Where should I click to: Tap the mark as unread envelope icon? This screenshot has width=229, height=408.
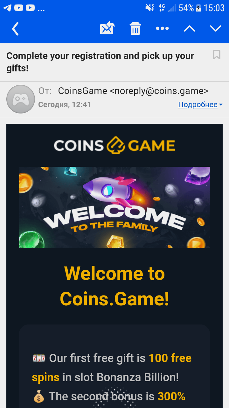[x=107, y=28]
